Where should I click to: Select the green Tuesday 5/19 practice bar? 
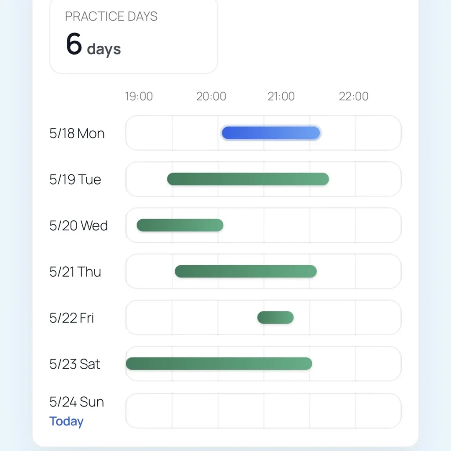[248, 179]
